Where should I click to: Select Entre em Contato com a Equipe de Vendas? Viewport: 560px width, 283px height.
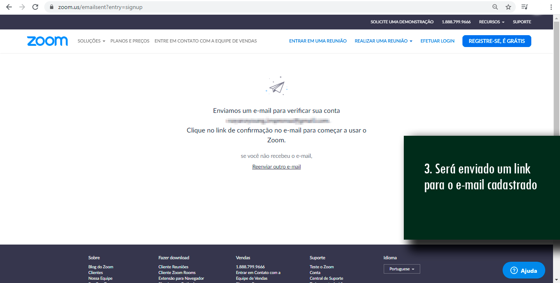(x=206, y=41)
